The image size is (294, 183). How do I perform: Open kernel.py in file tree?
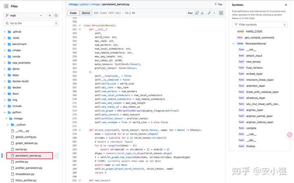[x=21, y=149]
